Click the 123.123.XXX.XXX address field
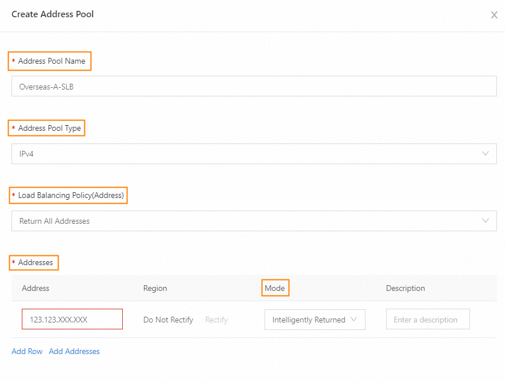This screenshot has height=381, width=505. click(x=72, y=320)
